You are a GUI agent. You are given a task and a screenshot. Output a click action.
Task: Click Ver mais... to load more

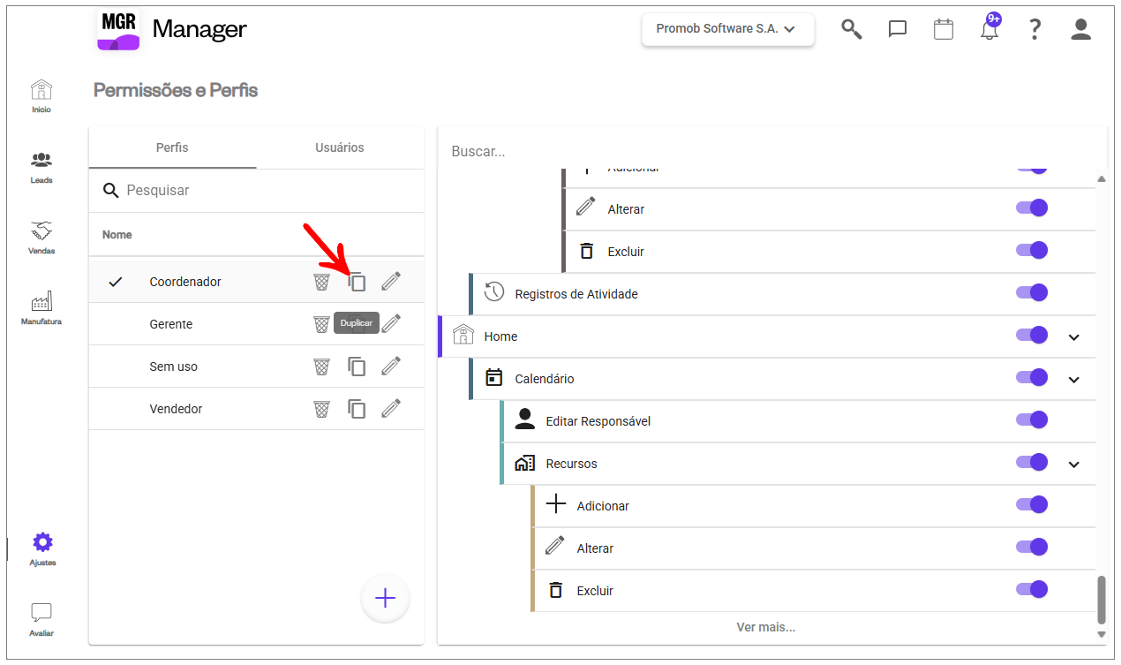766,627
